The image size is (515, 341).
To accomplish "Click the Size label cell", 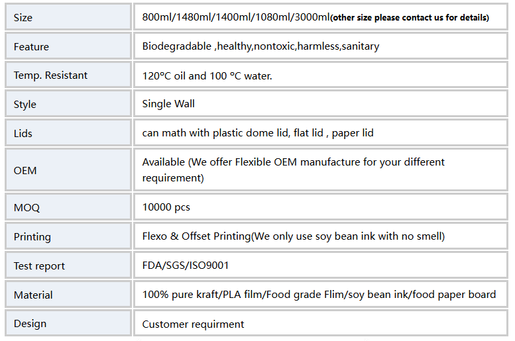I will pos(68,17).
